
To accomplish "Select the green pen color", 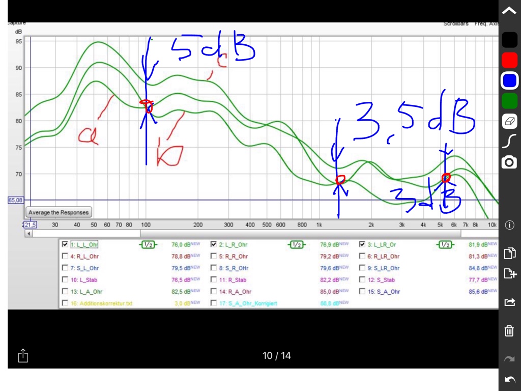I will pyautogui.click(x=509, y=101).
